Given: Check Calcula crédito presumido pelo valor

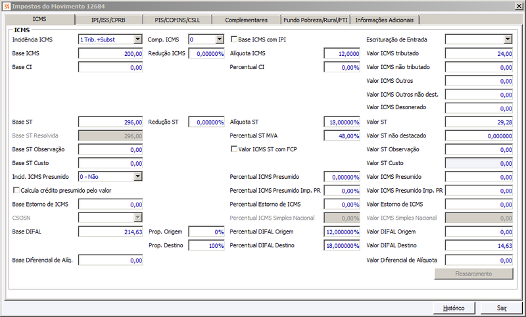Looking at the screenshot, I should coord(16,190).
